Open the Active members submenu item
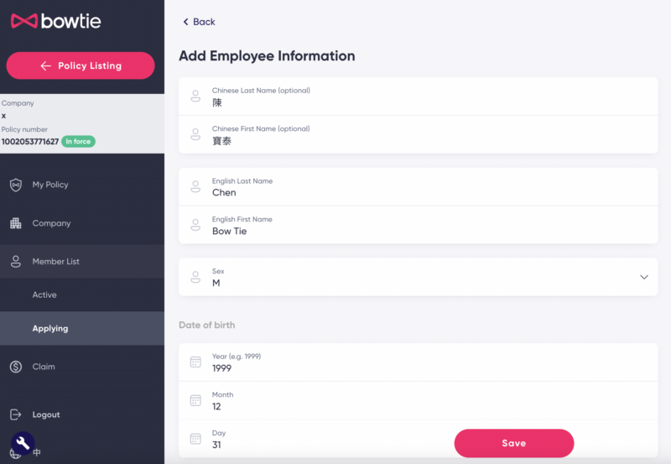Screen dimensions: 671x464 (x=44, y=295)
